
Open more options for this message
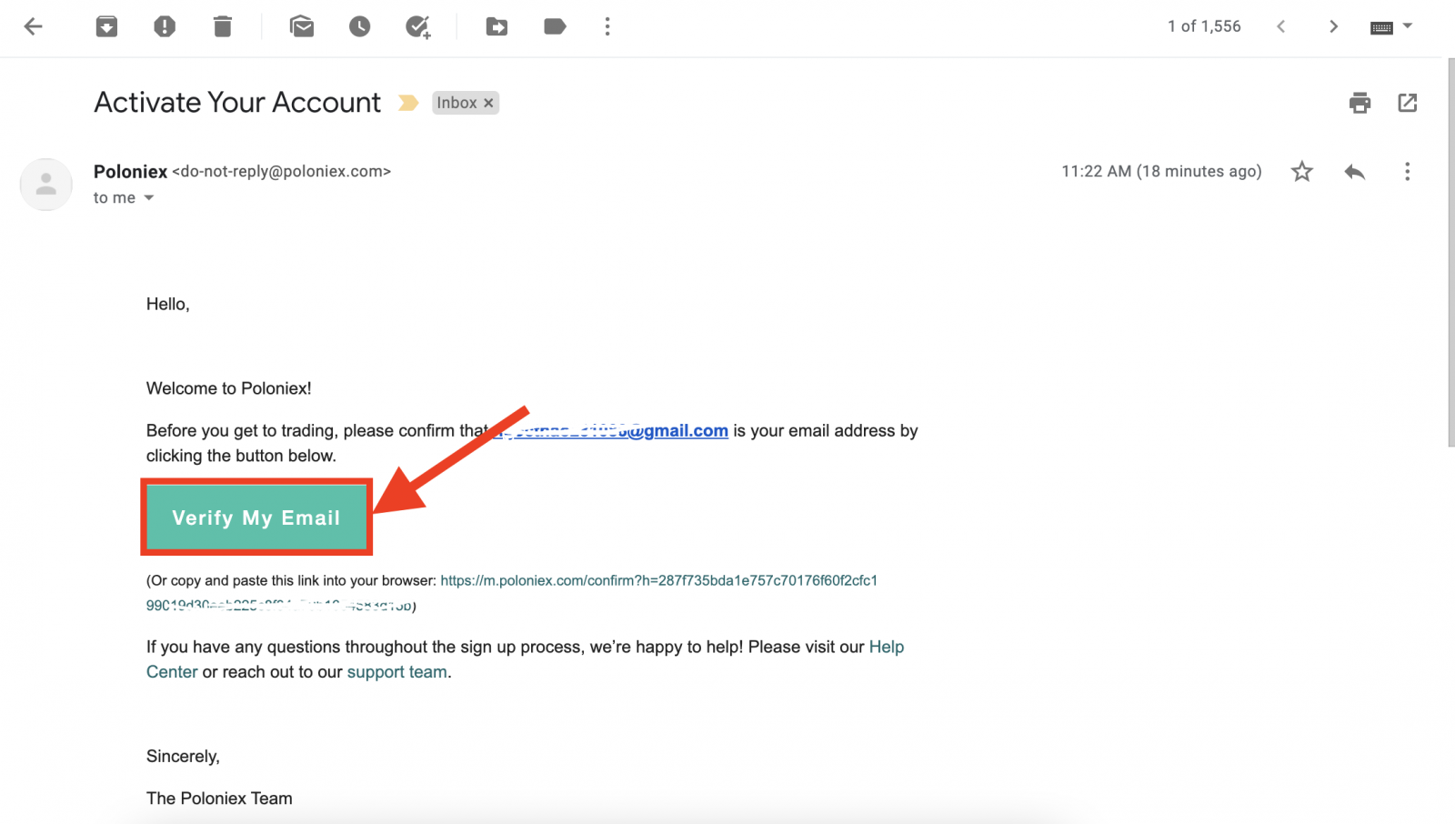(1407, 171)
